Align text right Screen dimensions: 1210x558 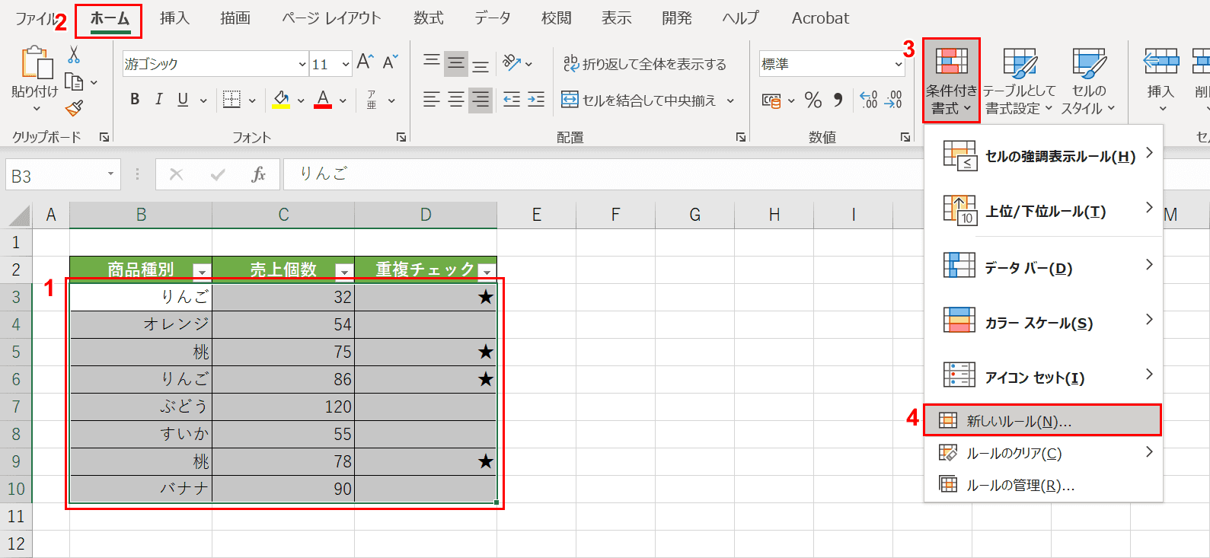[x=480, y=99]
